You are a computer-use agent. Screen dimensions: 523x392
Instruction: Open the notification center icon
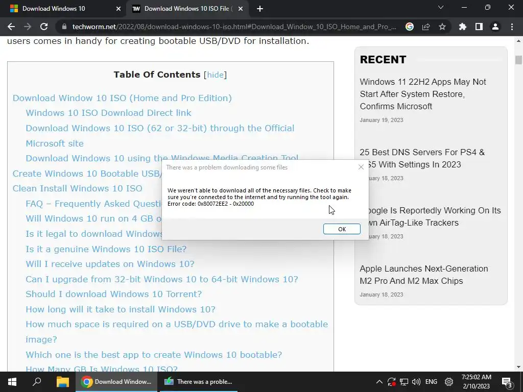point(507,382)
